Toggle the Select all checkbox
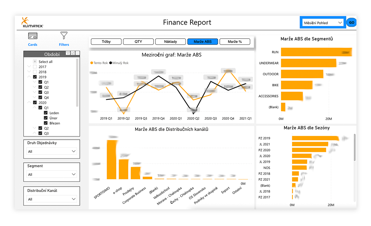The width and height of the screenshot is (371, 226). 35,62
